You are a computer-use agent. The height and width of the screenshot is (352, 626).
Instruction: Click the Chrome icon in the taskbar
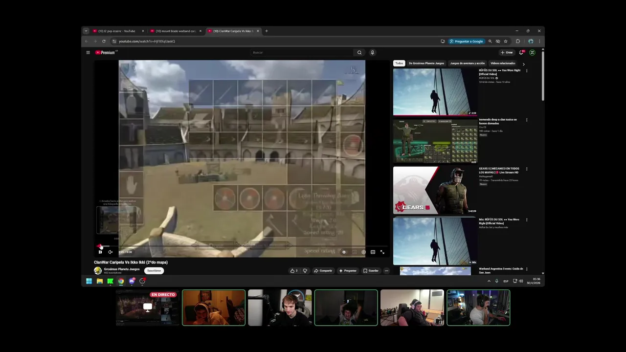click(121, 281)
